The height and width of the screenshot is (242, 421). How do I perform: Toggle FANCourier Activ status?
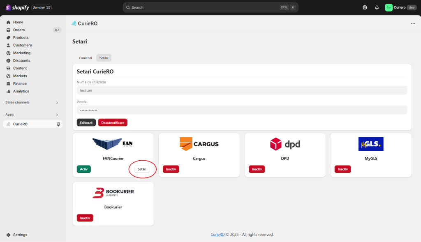click(x=84, y=169)
